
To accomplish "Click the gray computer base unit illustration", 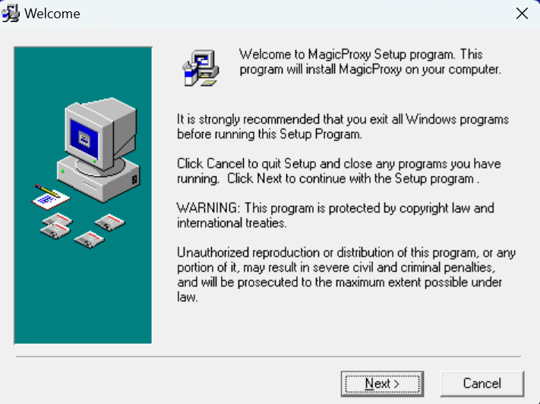I will click(99, 179).
